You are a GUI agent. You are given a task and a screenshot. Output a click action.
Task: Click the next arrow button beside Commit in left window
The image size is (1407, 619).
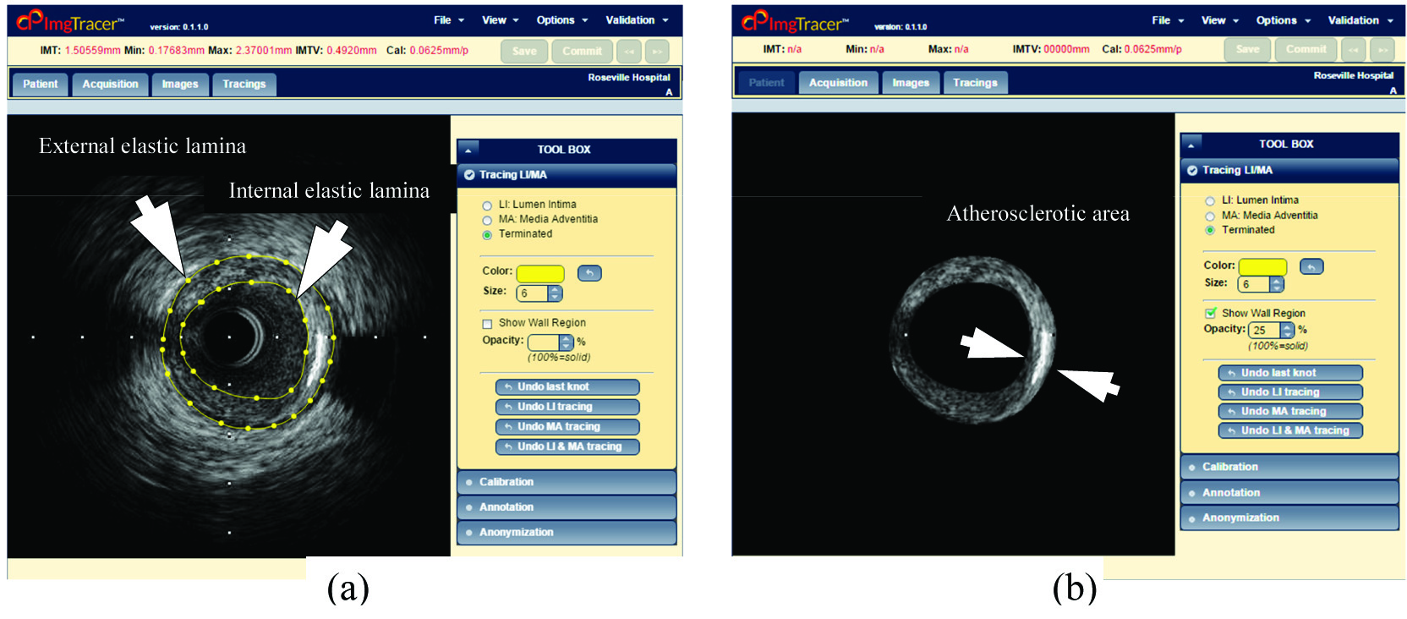pos(657,52)
